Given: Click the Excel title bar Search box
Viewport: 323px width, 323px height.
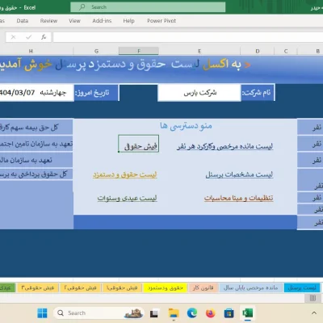Looking at the screenshot, I should (148, 7).
